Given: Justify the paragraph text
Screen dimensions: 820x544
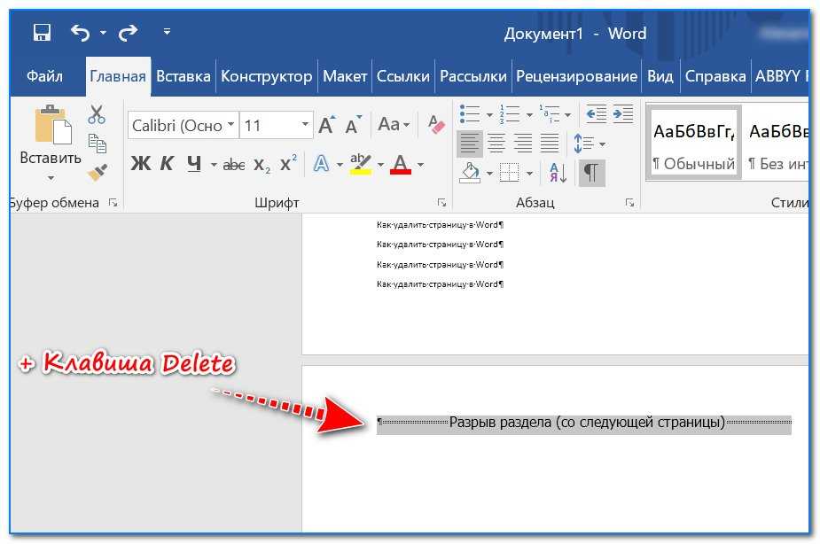Looking at the screenshot, I should tap(550, 144).
